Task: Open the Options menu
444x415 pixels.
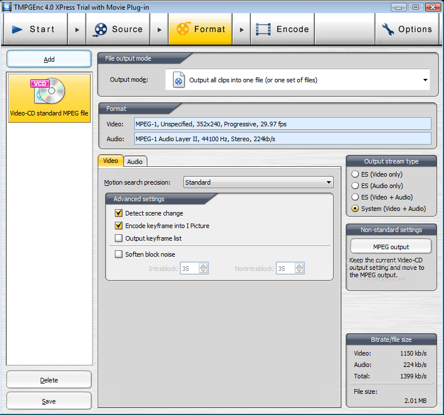Action: pos(407,29)
